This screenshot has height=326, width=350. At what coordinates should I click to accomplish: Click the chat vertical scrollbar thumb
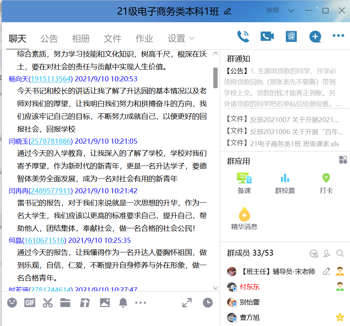[x=215, y=77]
